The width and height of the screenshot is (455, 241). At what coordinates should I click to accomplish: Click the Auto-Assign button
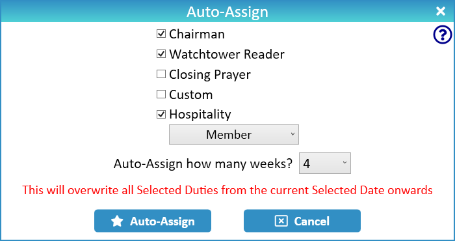pyautogui.click(x=153, y=221)
